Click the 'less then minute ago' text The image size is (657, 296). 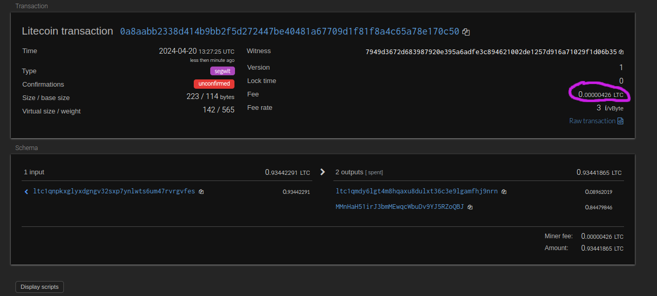pos(212,60)
